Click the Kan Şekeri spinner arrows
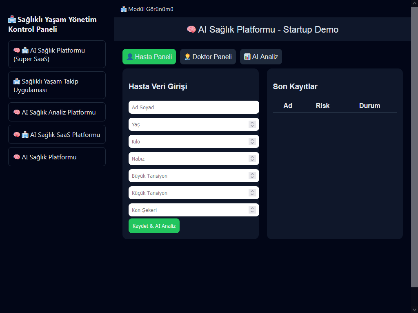 pyautogui.click(x=252, y=210)
